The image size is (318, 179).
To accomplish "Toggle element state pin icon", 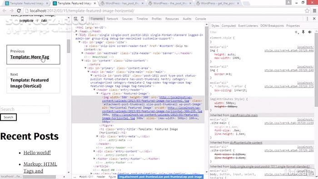I will (303, 32).
